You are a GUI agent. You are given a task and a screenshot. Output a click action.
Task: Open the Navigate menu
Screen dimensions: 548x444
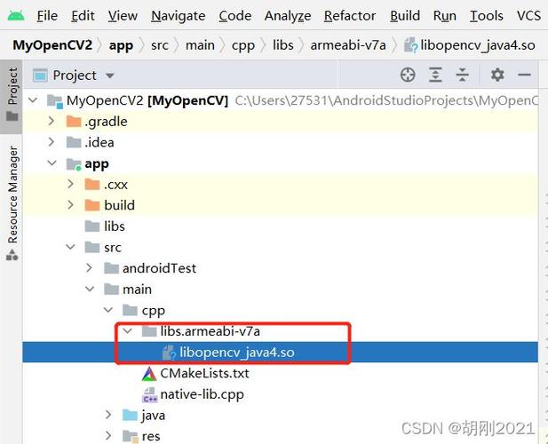click(x=179, y=16)
